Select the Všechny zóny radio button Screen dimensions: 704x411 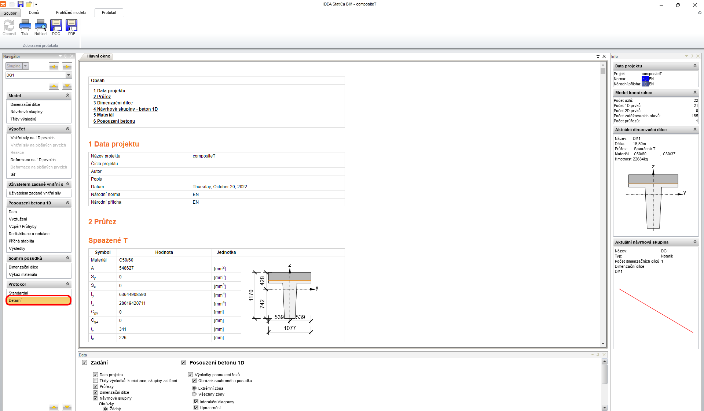[x=194, y=394]
